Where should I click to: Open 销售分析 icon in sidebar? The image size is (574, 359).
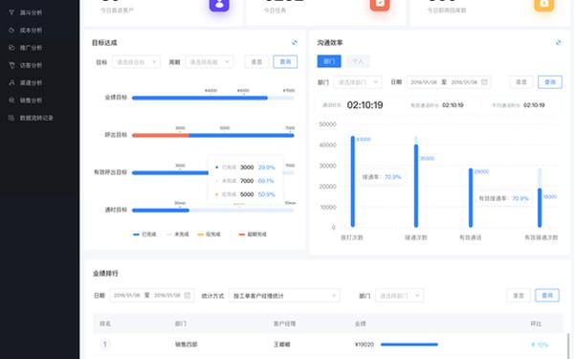tap(11, 100)
